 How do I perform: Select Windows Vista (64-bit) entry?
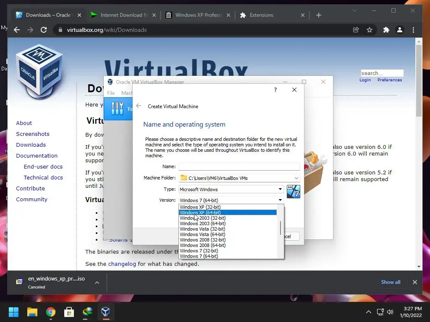(x=228, y=234)
